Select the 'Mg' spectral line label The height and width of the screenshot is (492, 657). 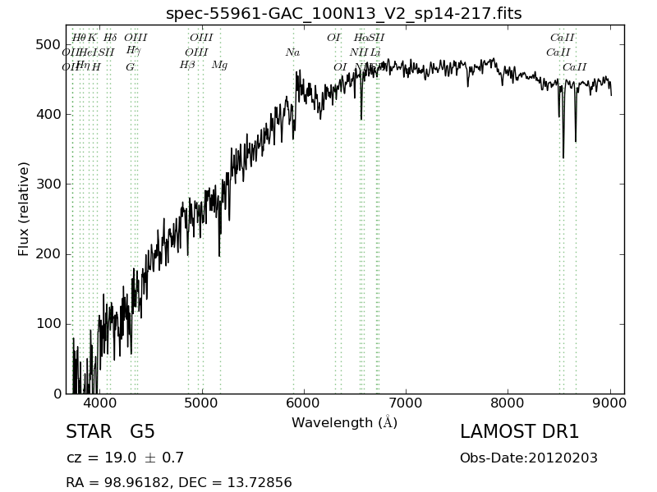click(219, 66)
